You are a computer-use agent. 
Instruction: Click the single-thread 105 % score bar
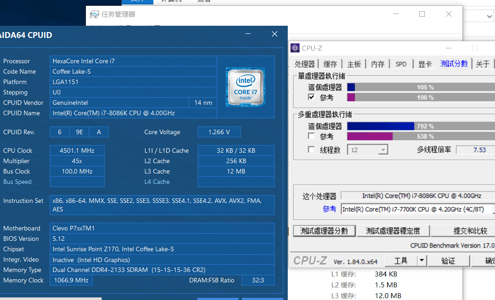click(x=421, y=87)
